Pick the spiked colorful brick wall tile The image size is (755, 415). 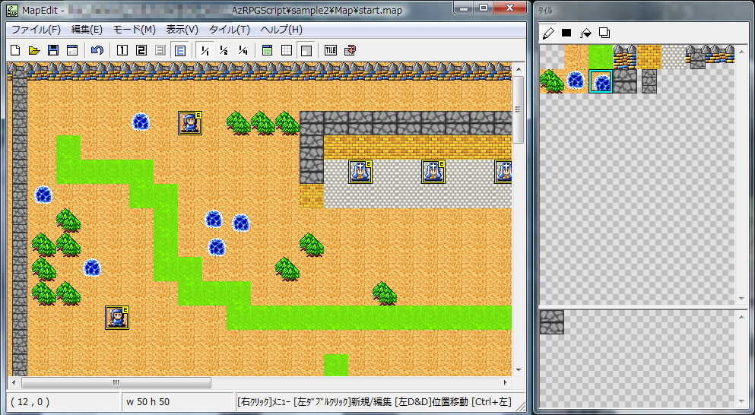pyautogui.click(x=624, y=57)
